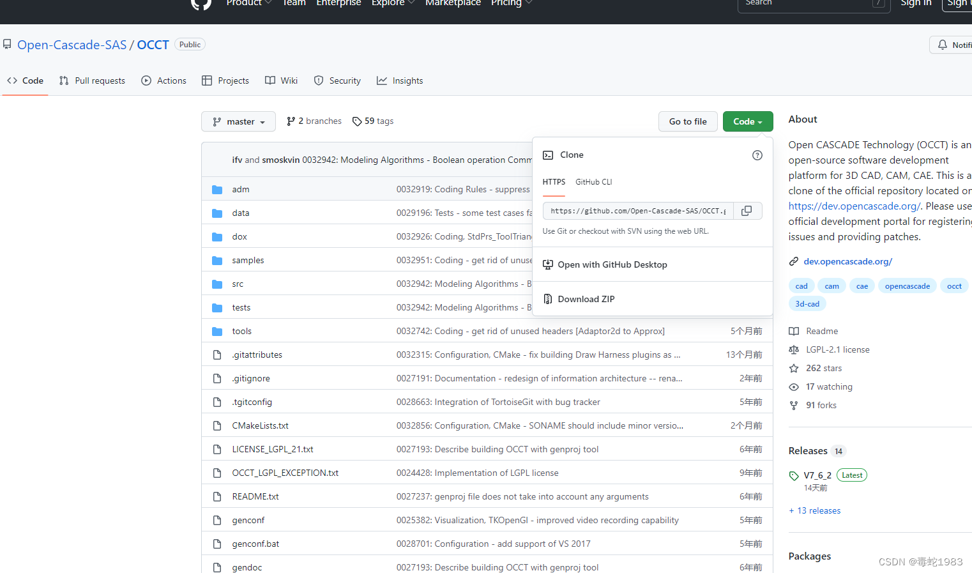Expand the Pricing menu in header
The width and height of the screenshot is (972, 573).
tap(512, 3)
